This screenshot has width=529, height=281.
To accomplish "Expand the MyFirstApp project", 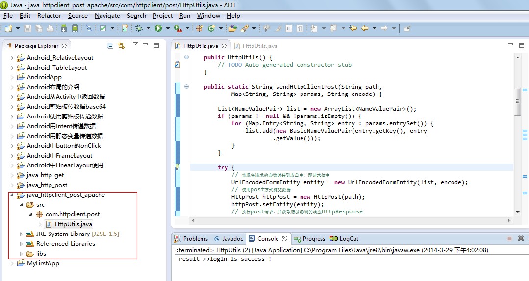I will point(12,263).
